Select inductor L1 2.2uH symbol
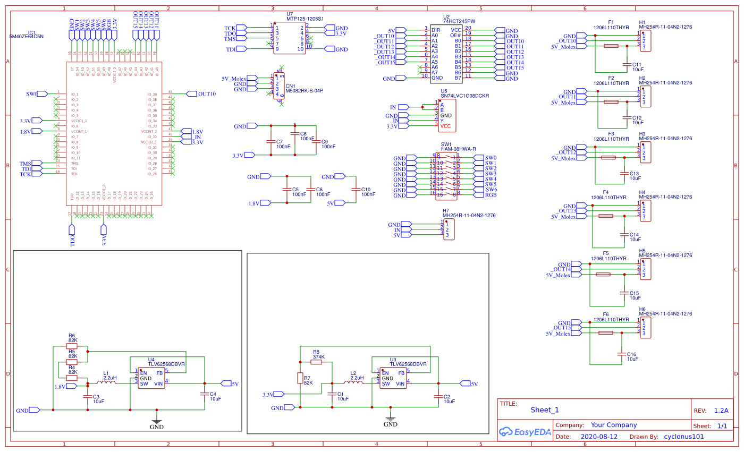Image resolution: width=744 pixels, height=452 pixels. (x=106, y=382)
